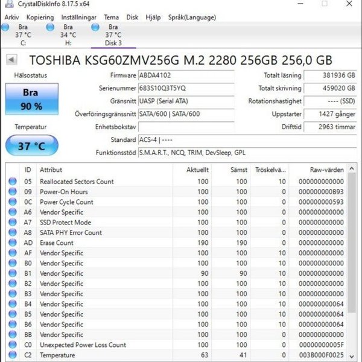
Task: Click the Totalt skrivning value 459020 GB
Action: tap(331, 88)
